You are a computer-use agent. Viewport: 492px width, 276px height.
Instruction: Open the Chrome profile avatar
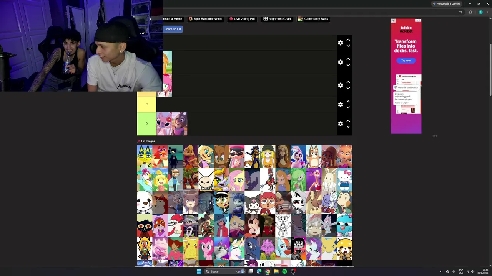(480, 12)
